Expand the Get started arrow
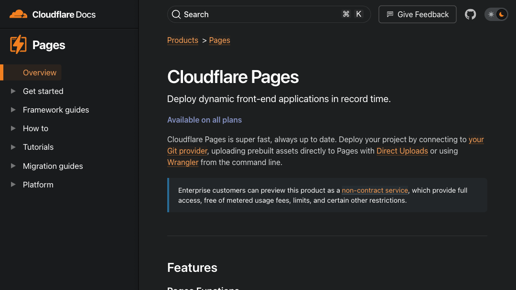The width and height of the screenshot is (516, 290). 13,91
